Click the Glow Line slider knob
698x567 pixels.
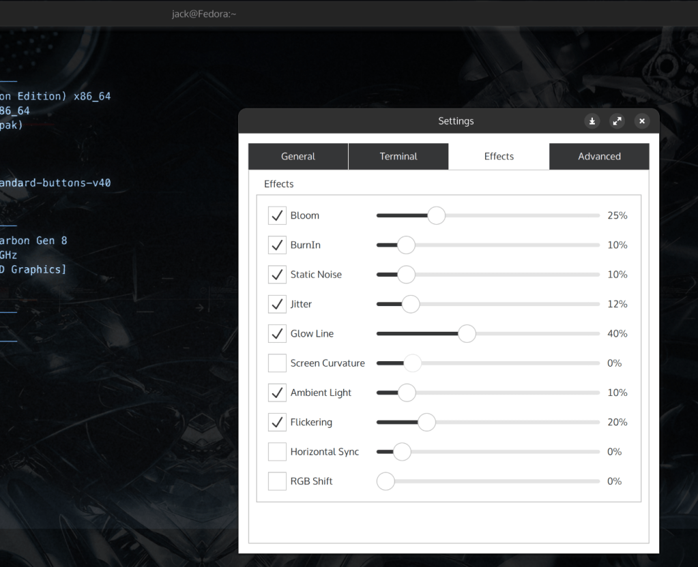click(x=467, y=334)
